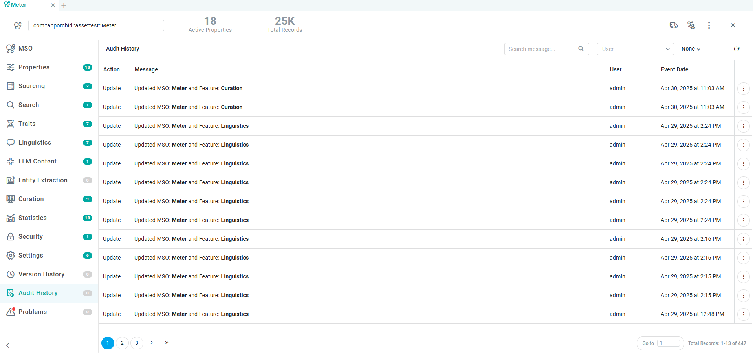The image size is (753, 356).
Task: Jump to last page with double arrow
Action: [x=167, y=343]
